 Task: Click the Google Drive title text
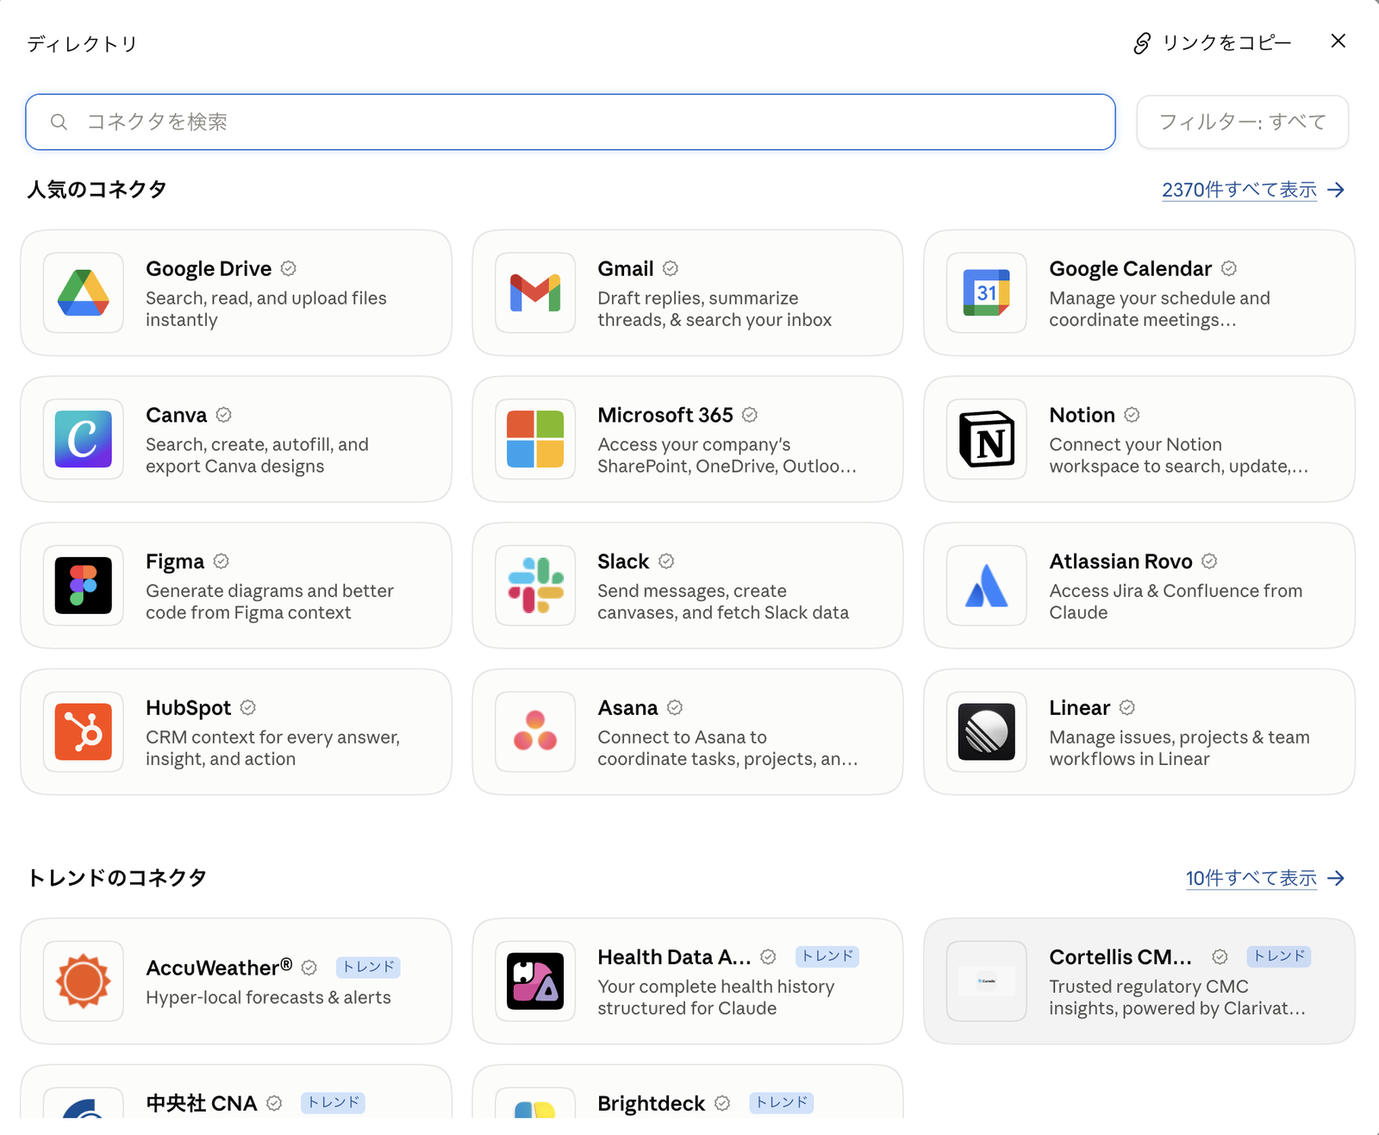(x=209, y=269)
